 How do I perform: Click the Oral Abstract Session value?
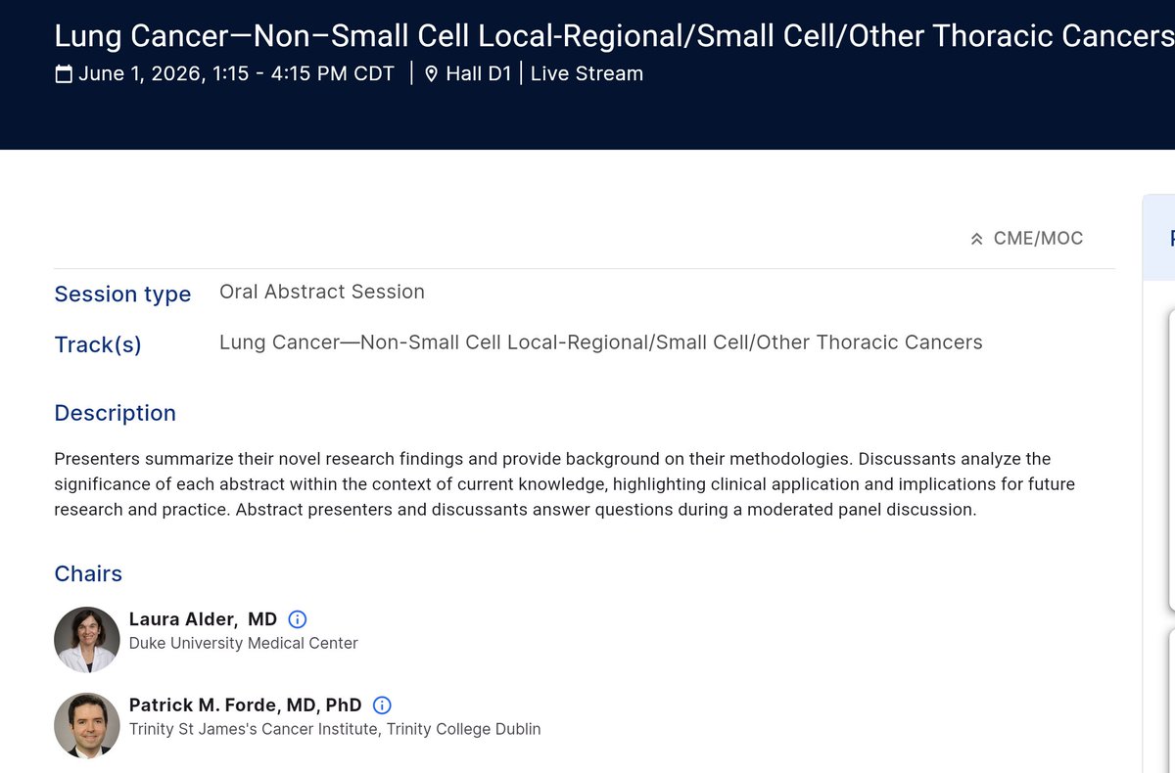pos(322,292)
